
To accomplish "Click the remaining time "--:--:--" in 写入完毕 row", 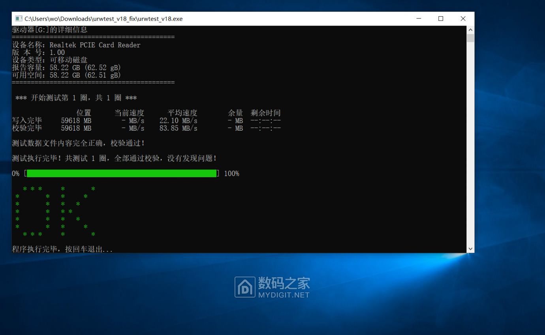I will 266,121.
